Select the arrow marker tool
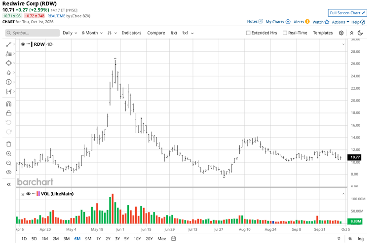Viewport: 379px width, 250px height. click(9, 72)
